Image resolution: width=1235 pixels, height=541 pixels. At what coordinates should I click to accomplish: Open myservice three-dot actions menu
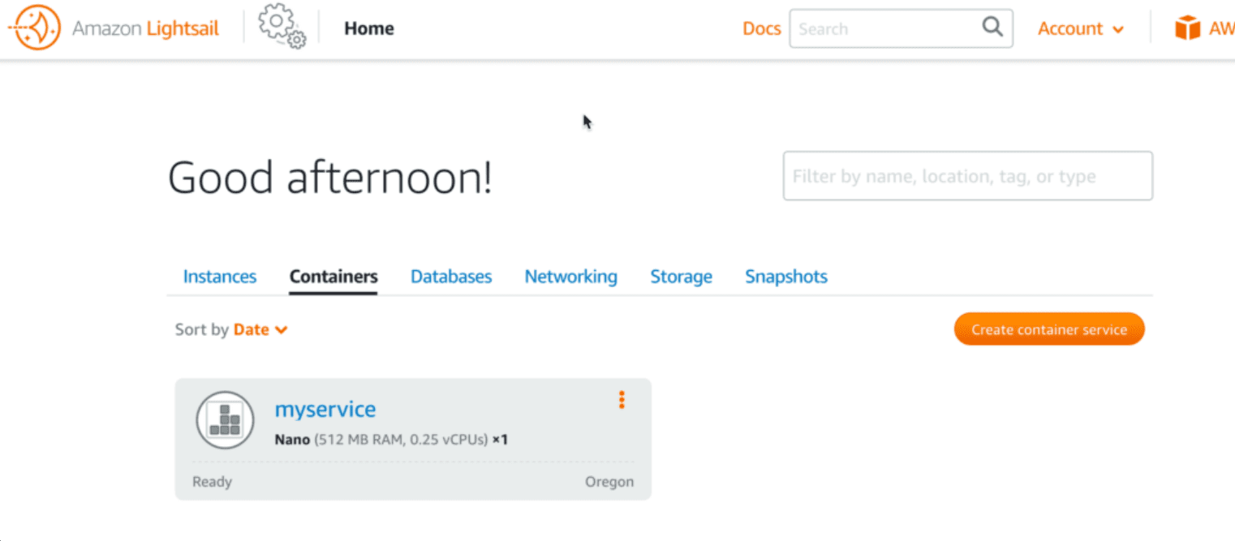(622, 400)
